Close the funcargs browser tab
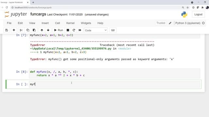Image resolution: width=209 pixels, height=117 pixels. 28,2
